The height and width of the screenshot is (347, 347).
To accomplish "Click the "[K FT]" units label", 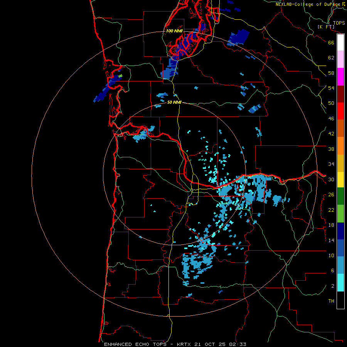I will (326, 27).
